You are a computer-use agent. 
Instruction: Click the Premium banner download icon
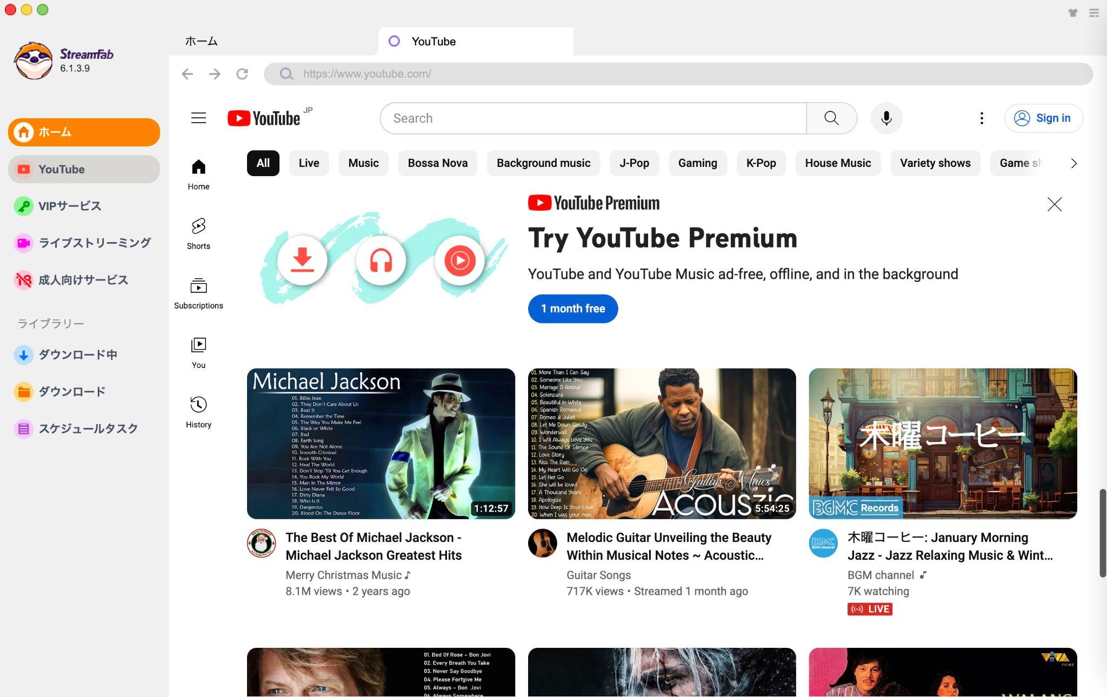(302, 260)
